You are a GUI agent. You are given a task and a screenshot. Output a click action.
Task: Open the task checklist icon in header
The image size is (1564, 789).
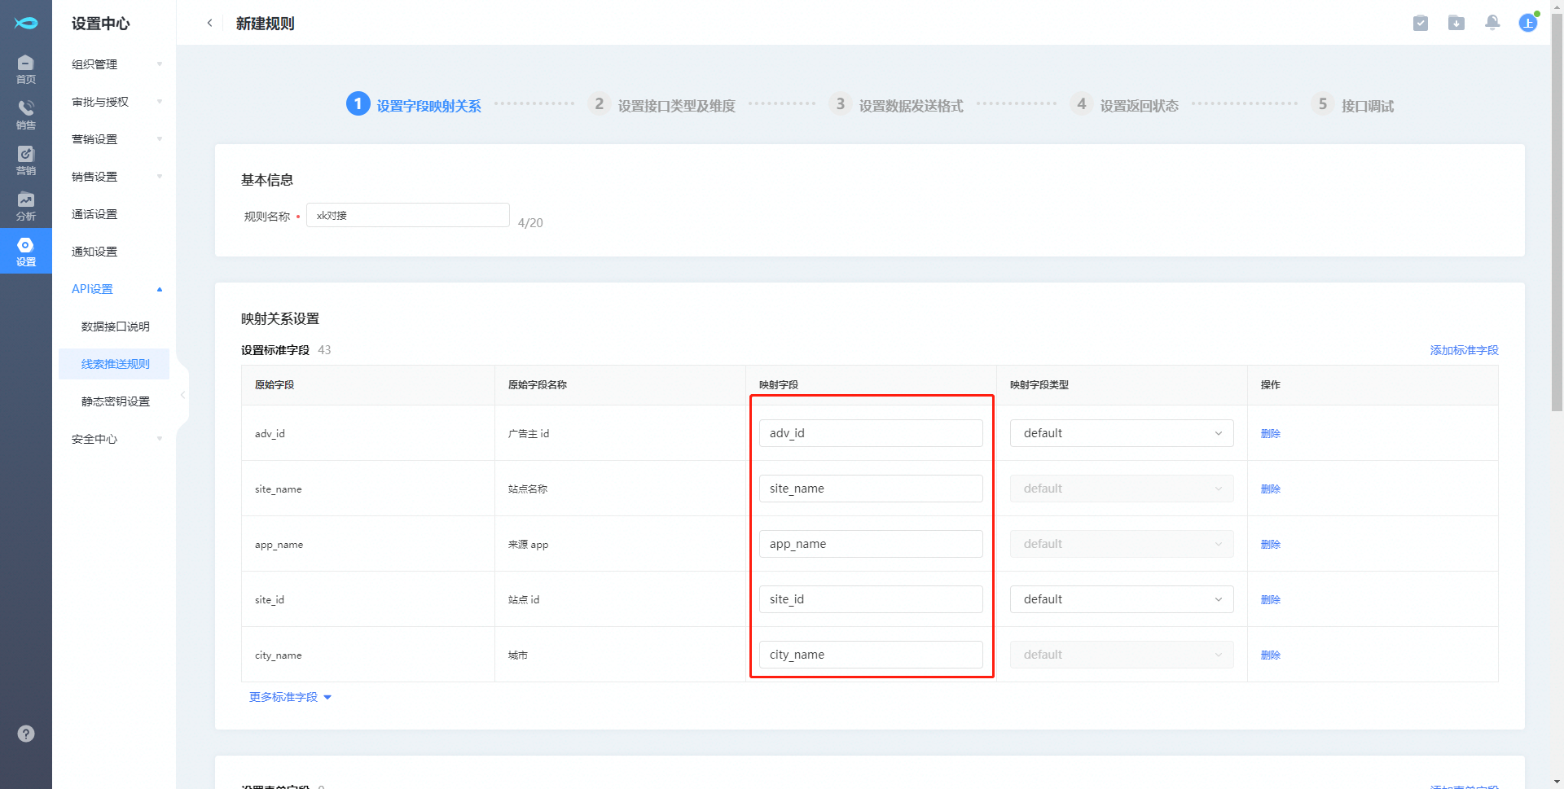1421,23
